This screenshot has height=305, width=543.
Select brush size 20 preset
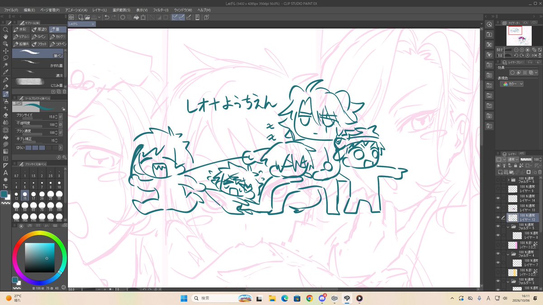[x=43, y=196]
